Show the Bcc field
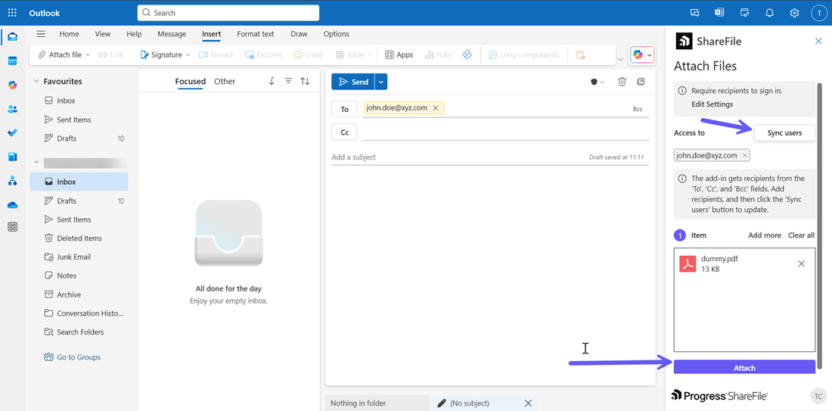The width and height of the screenshot is (832, 411). [x=638, y=109]
